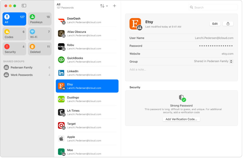The height and width of the screenshot is (158, 243).
Task: Click the Strong Password shield icon
Action: pos(182,98)
